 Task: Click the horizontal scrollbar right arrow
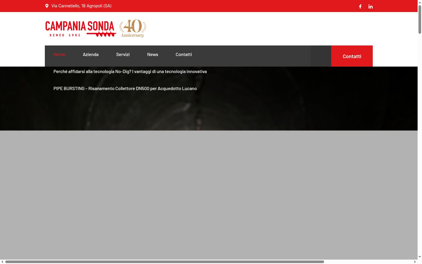coord(415,262)
